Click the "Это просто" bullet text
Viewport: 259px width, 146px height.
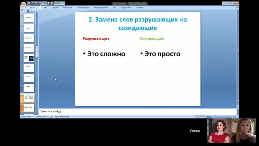click(x=162, y=54)
